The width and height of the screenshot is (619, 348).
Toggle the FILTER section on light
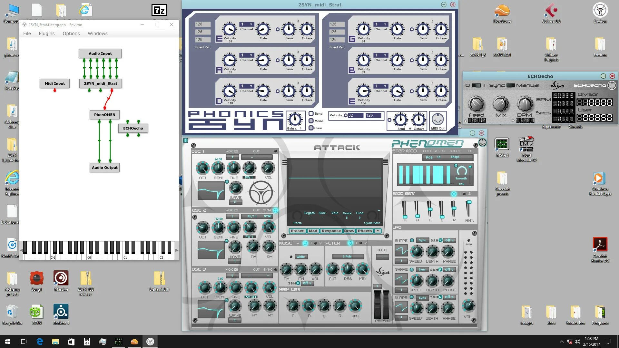point(350,243)
